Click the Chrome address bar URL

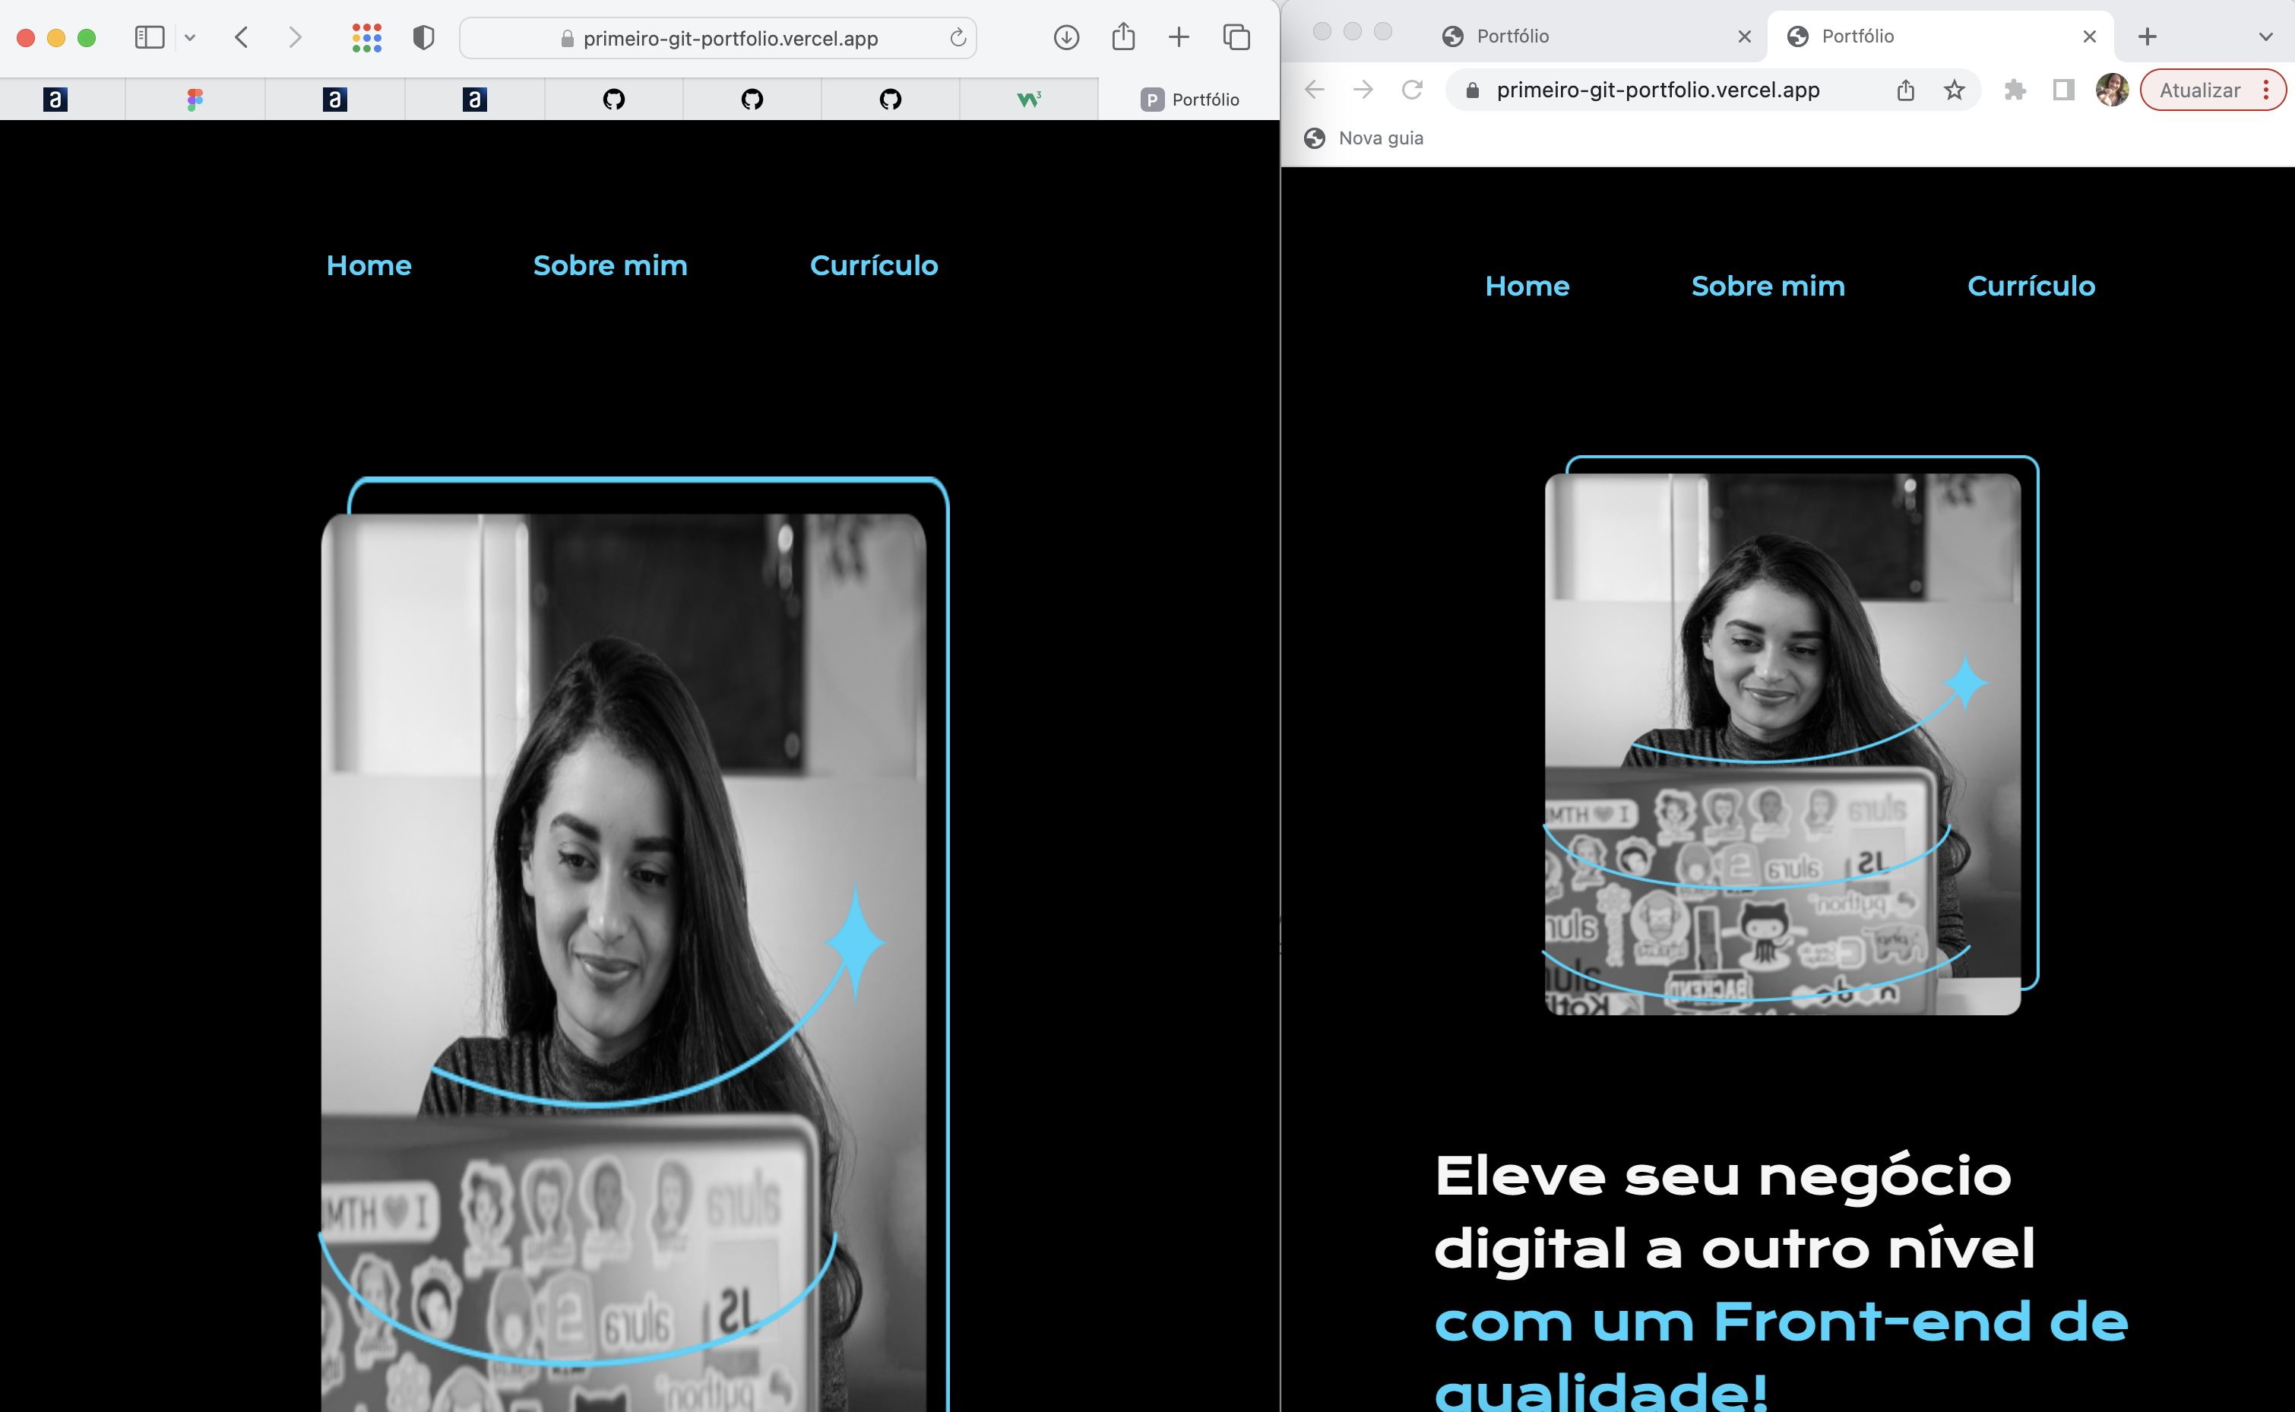coord(1658,90)
